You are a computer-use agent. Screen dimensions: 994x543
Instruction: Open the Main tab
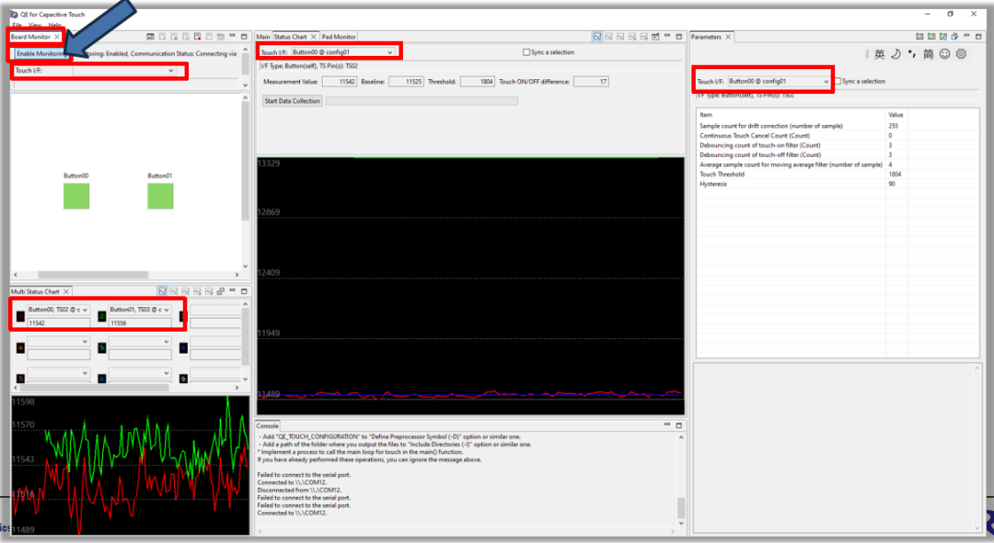coord(263,37)
